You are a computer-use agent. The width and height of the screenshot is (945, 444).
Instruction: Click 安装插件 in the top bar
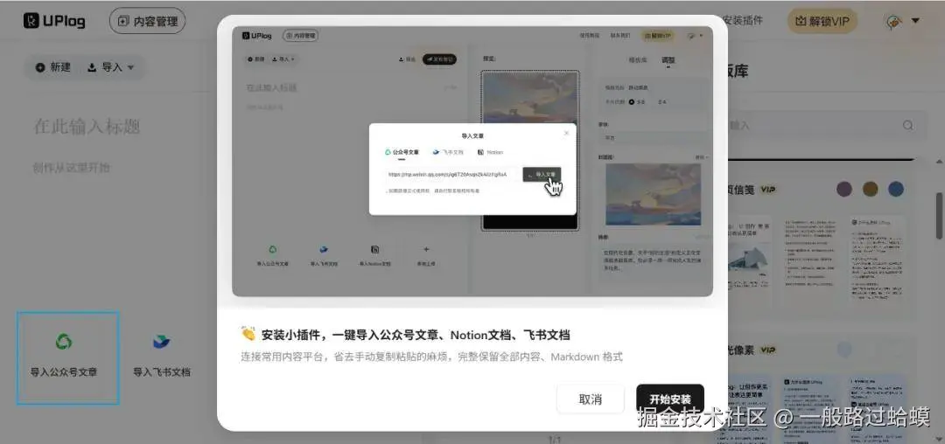click(x=743, y=20)
